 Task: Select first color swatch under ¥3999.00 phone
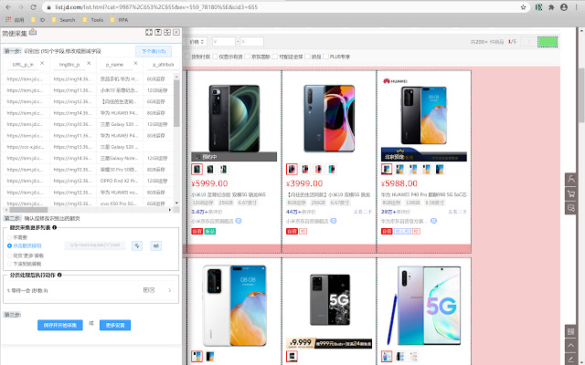click(x=292, y=169)
